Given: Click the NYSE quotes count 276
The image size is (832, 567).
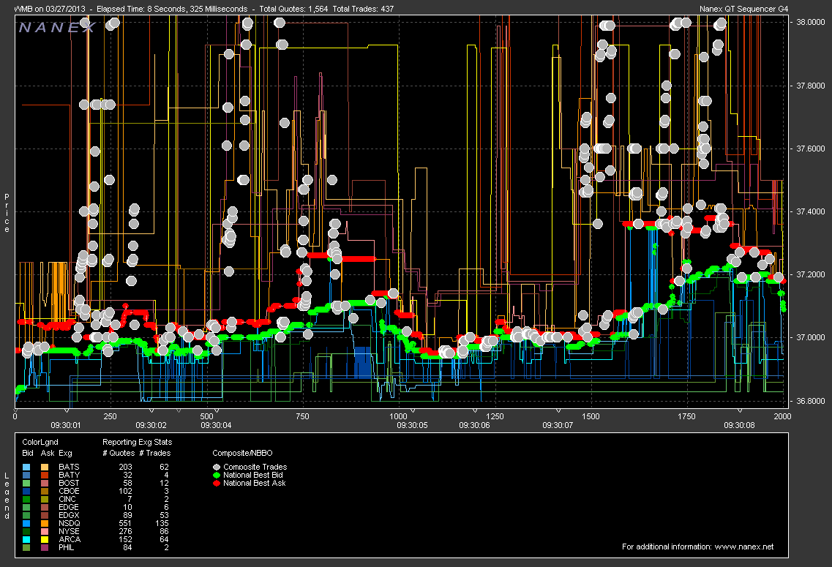Looking at the screenshot, I should click(x=126, y=531).
